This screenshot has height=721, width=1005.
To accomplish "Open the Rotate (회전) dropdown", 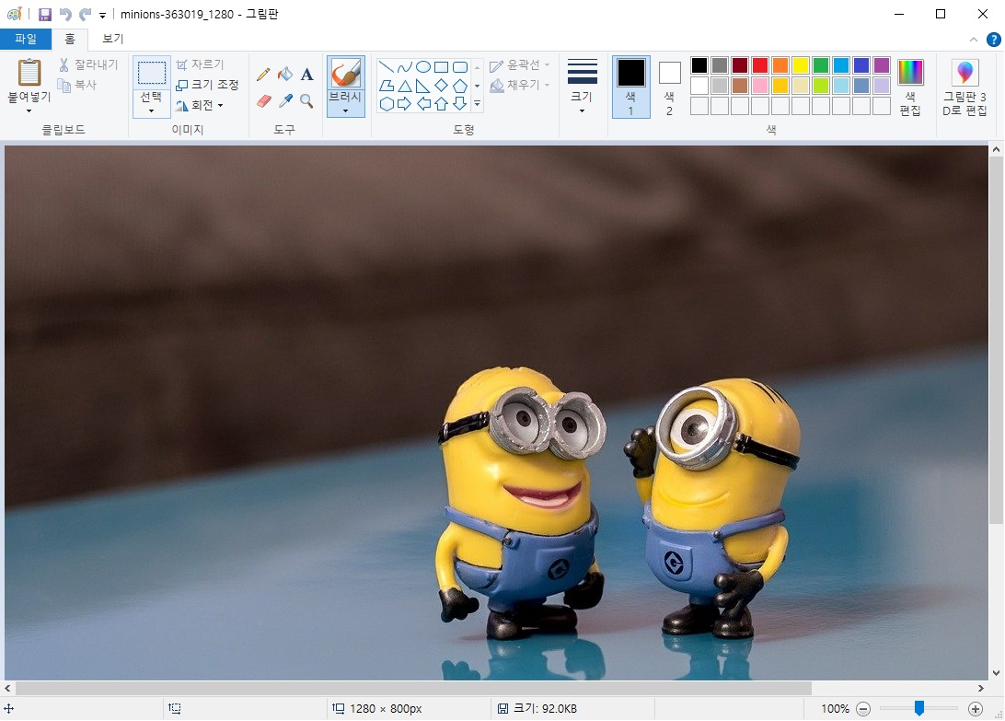I will pyautogui.click(x=200, y=105).
